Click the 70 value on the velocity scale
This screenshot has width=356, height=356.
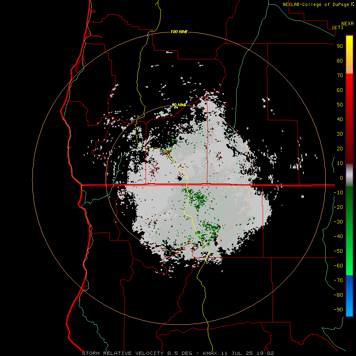pos(340,76)
